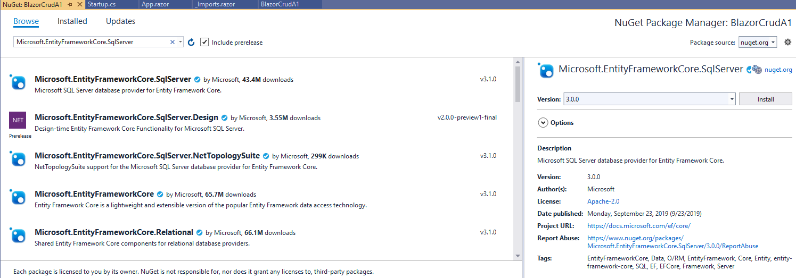Click the verified badge next to Microsoft.EntityFrameworkCore.SqlServer in the list
796x278 pixels.
[x=197, y=79]
